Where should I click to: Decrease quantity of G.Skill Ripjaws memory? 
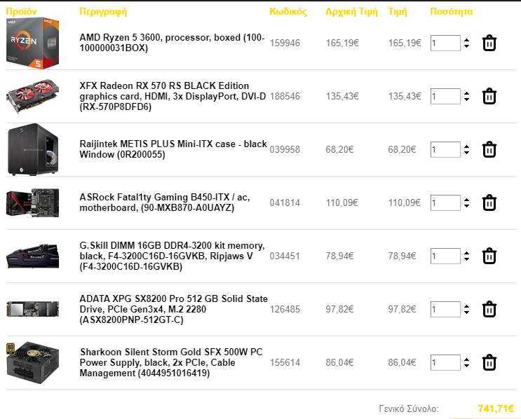(x=467, y=259)
